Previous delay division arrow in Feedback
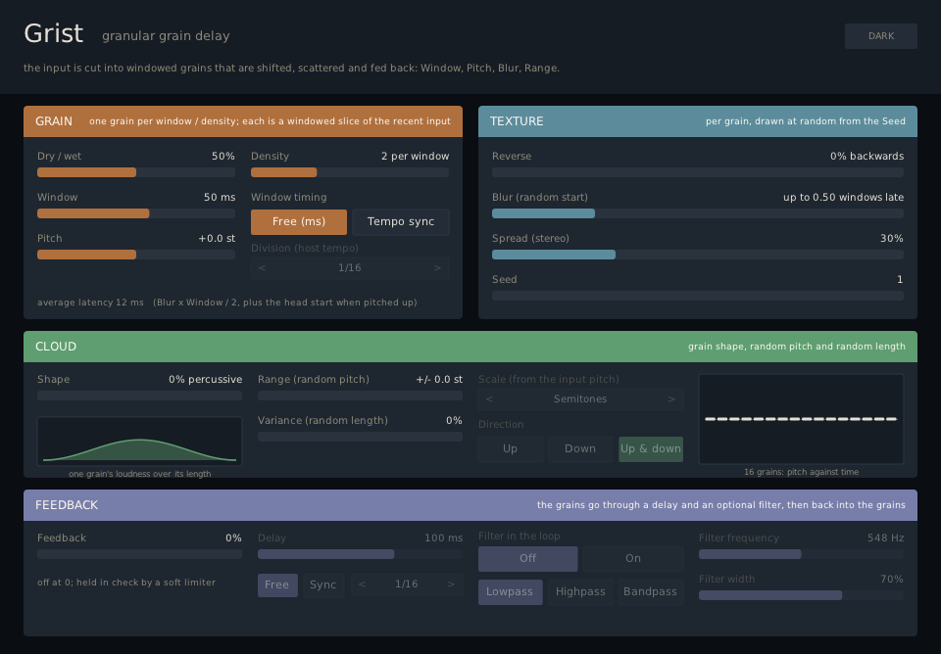 tap(362, 584)
